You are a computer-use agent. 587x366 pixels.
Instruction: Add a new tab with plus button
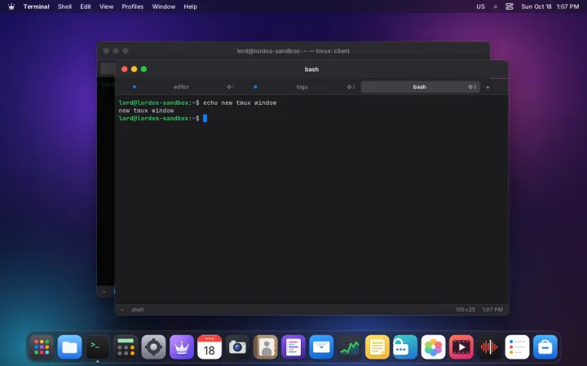coord(488,87)
